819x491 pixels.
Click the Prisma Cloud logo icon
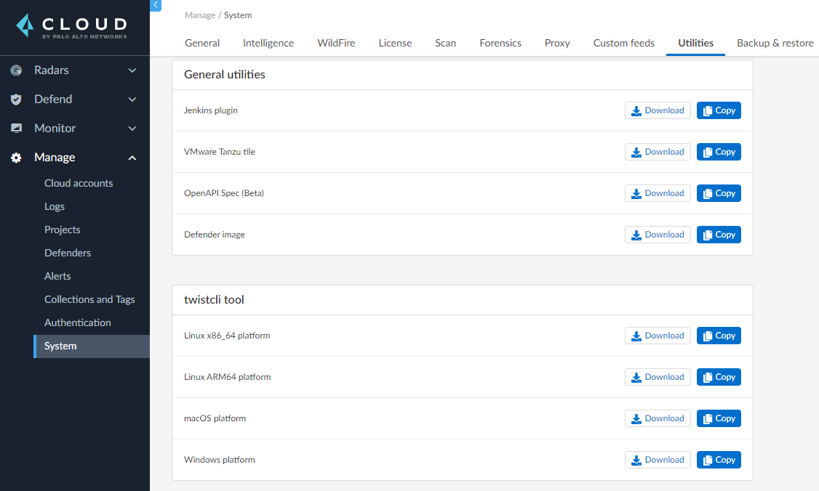[x=25, y=25]
